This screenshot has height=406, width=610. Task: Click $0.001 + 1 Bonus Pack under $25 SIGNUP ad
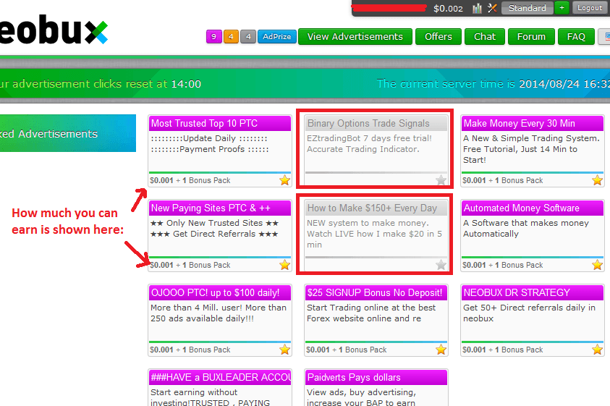(346, 350)
